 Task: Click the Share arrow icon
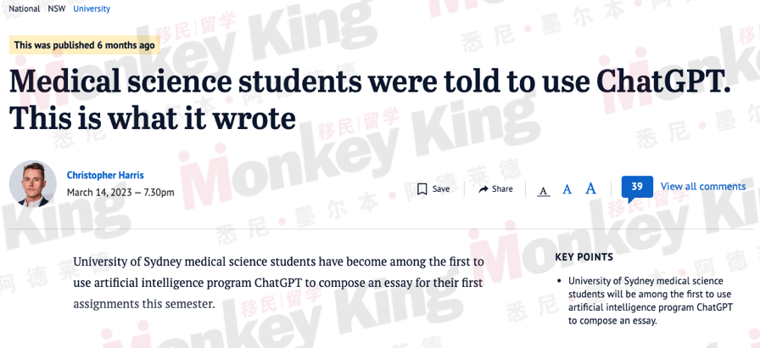[483, 189]
